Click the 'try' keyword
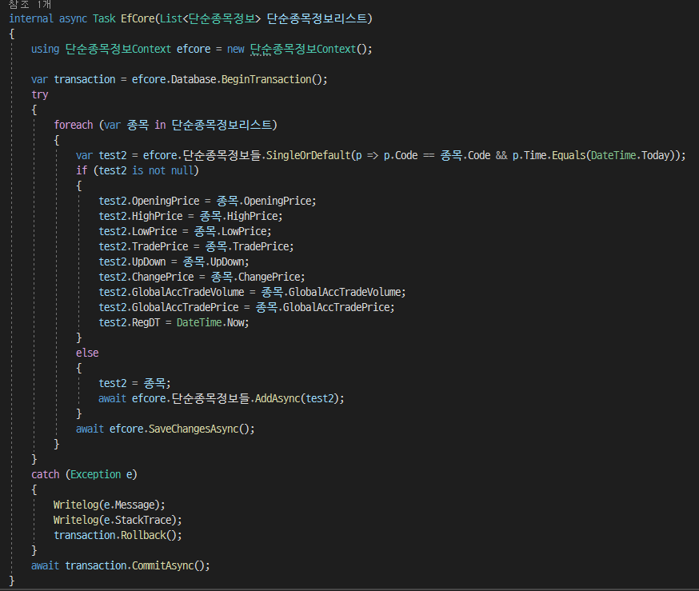This screenshot has width=699, height=591. coord(40,94)
